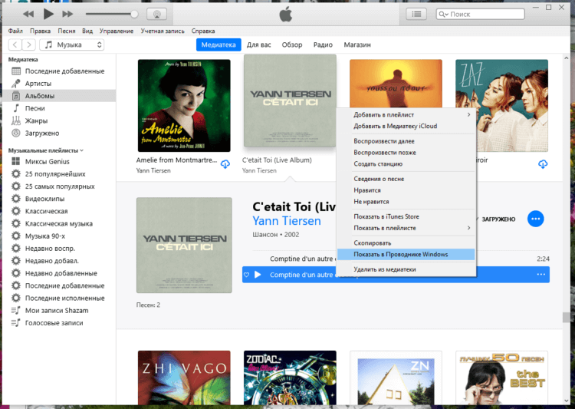Open the Музыка media type dropdown
Screen dimensions: 575x409
click(72, 45)
